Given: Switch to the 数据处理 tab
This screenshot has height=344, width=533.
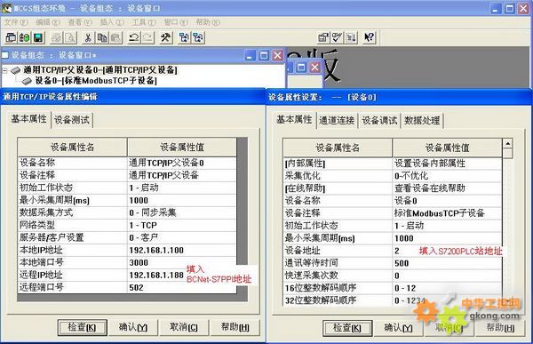Looking at the screenshot, I should pos(422,121).
